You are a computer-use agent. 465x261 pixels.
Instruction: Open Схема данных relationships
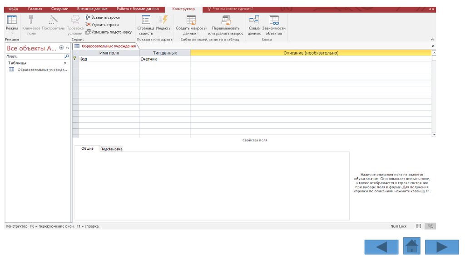pos(254,25)
